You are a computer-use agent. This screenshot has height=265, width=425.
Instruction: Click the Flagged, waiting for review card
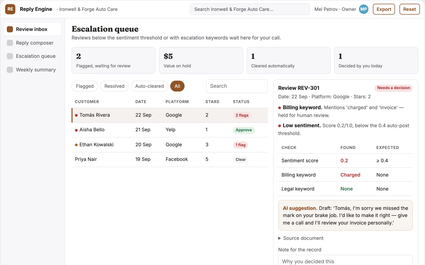click(x=113, y=60)
